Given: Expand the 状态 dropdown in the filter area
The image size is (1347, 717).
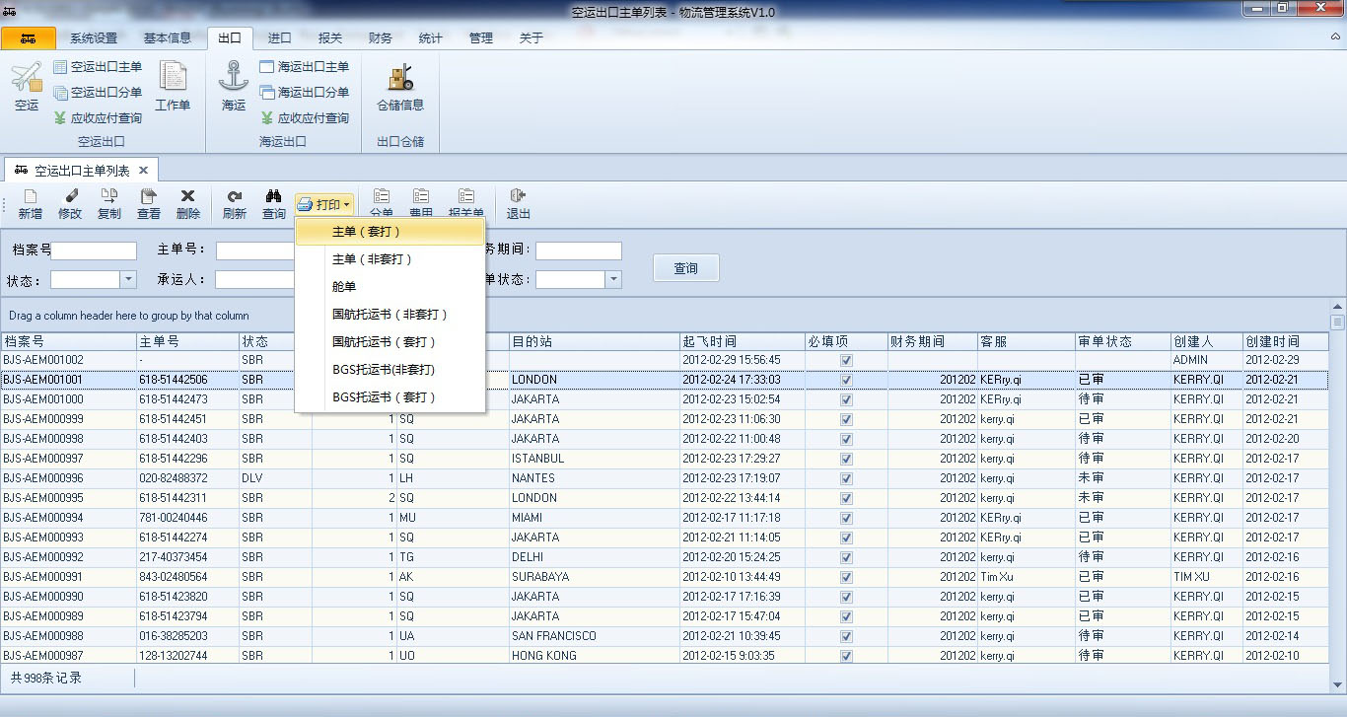Looking at the screenshot, I should click(x=128, y=280).
